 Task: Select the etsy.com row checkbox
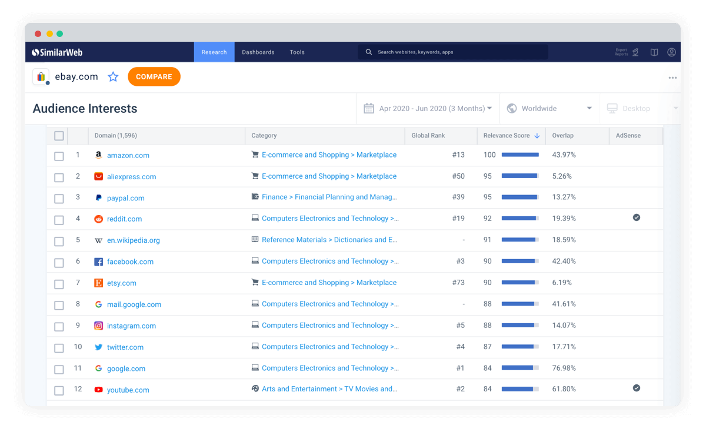point(59,284)
